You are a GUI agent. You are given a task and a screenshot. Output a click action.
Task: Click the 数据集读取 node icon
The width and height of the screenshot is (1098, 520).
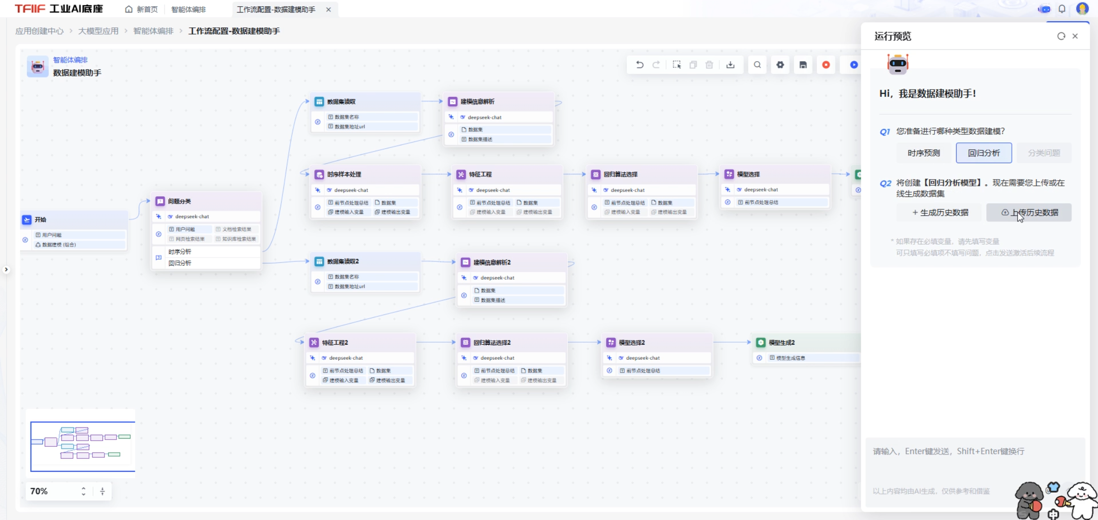[319, 102]
